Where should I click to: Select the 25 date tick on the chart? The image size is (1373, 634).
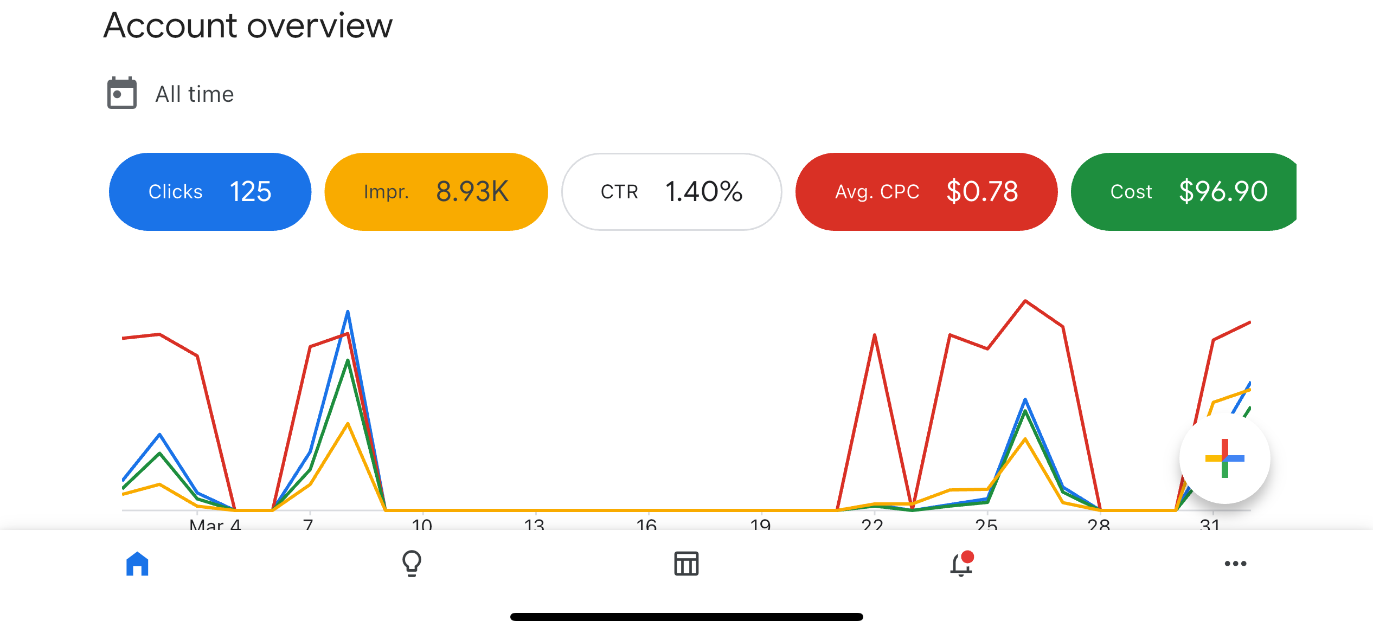(986, 524)
